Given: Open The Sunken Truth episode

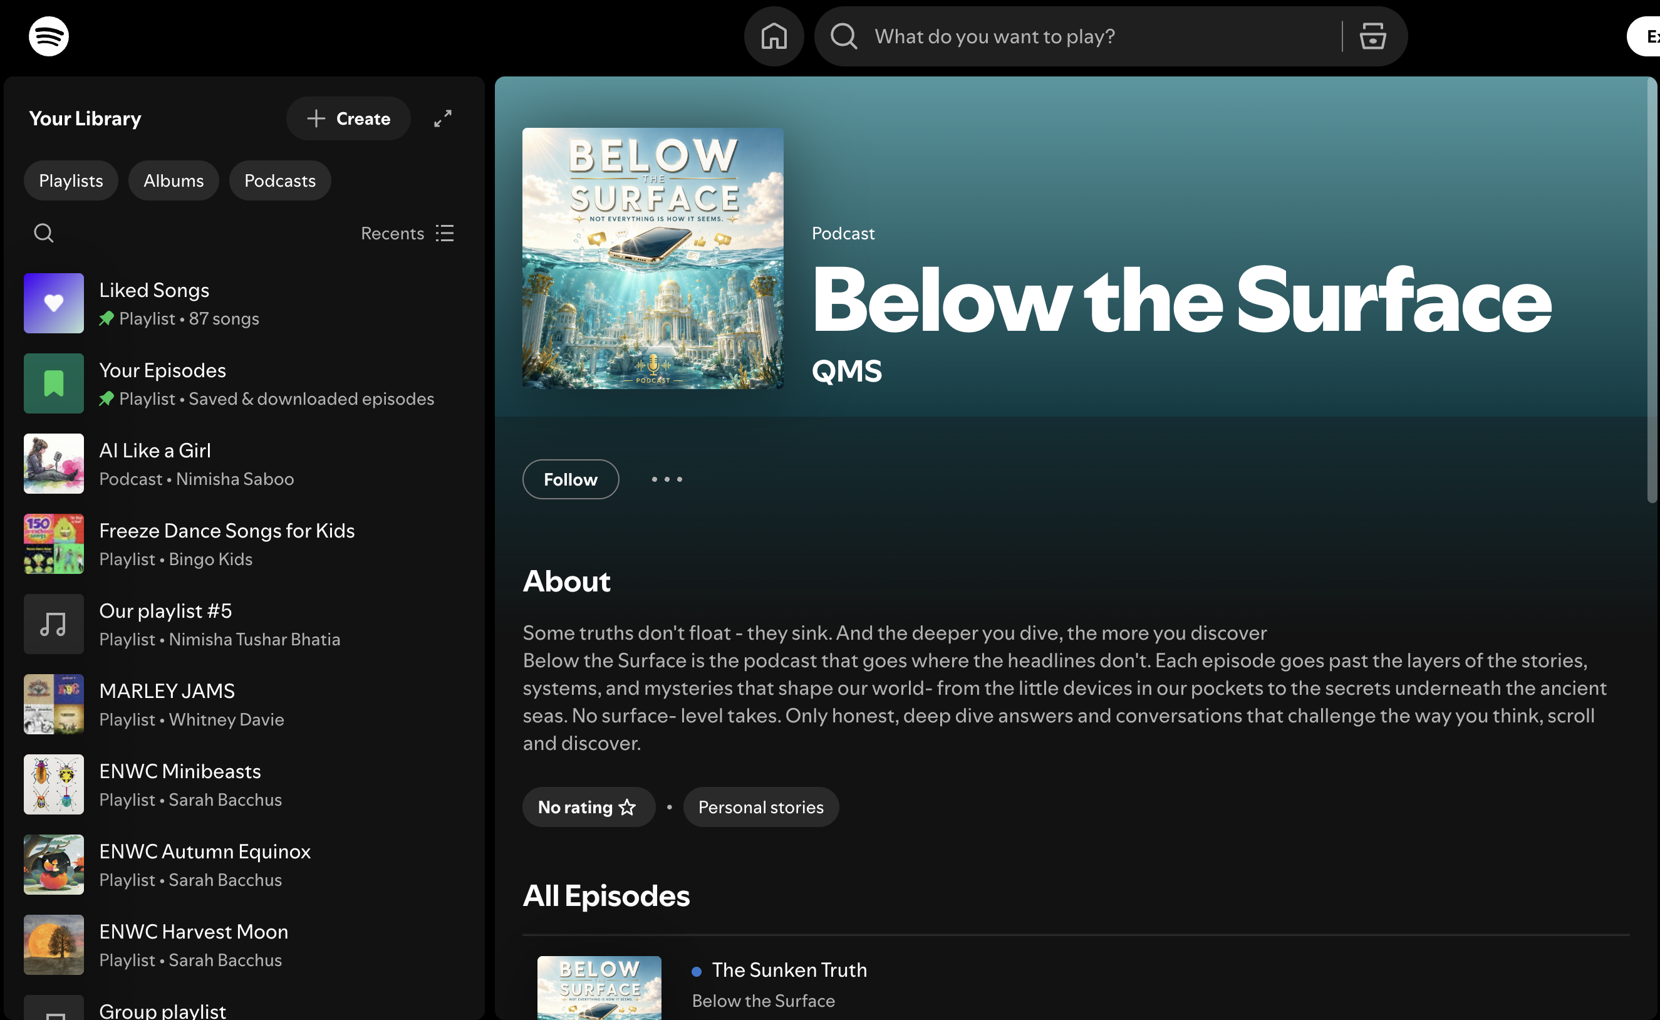Looking at the screenshot, I should (789, 971).
